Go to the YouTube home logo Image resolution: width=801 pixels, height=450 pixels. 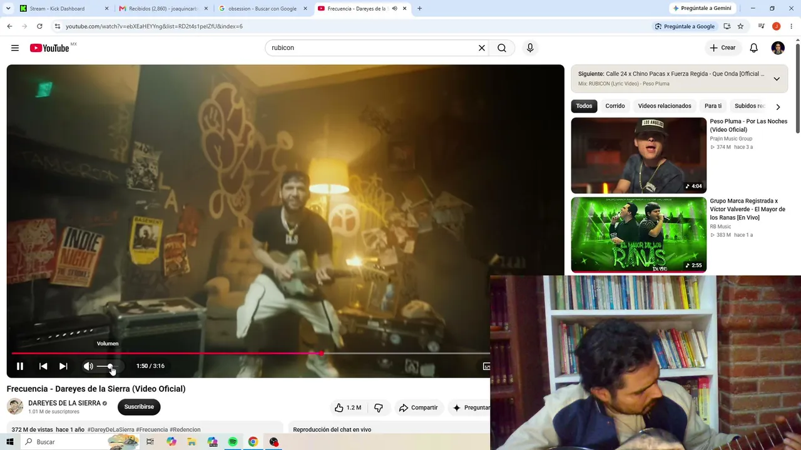[x=50, y=48]
